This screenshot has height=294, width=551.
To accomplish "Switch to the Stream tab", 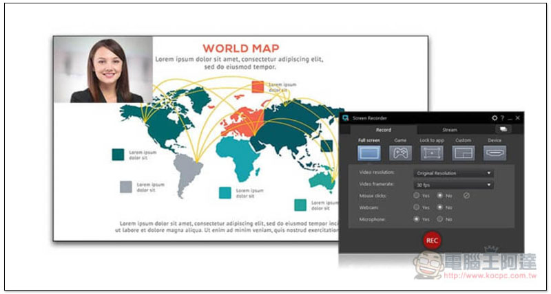I will (449, 129).
